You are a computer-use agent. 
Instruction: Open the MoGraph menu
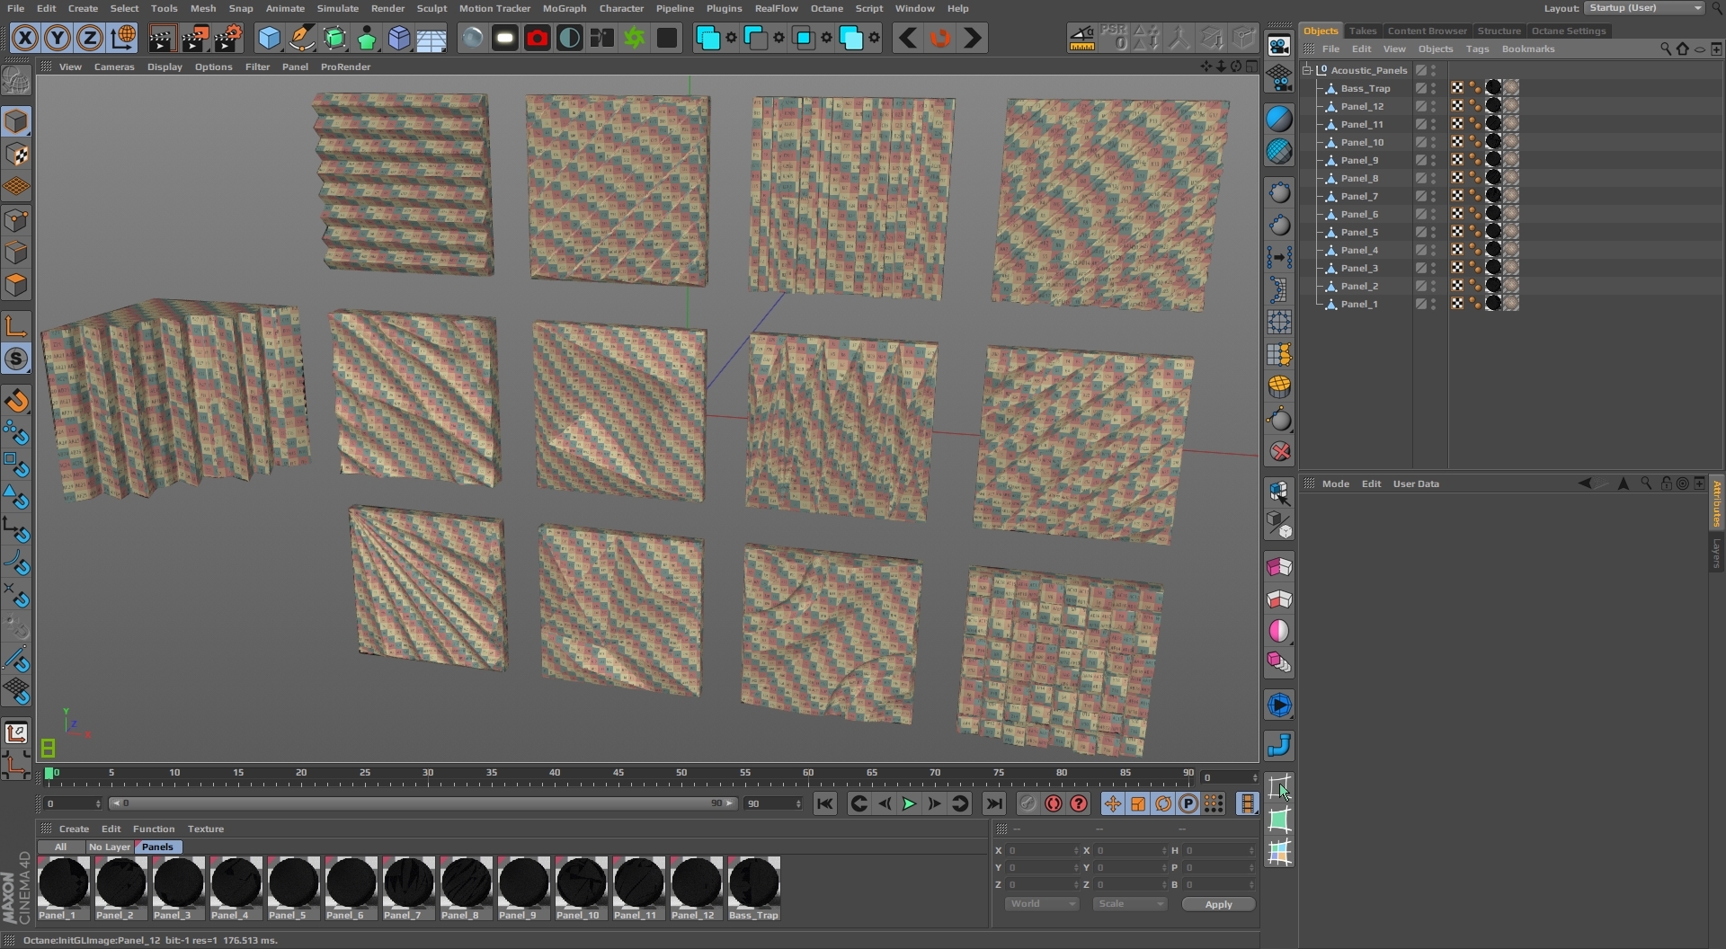tap(564, 8)
